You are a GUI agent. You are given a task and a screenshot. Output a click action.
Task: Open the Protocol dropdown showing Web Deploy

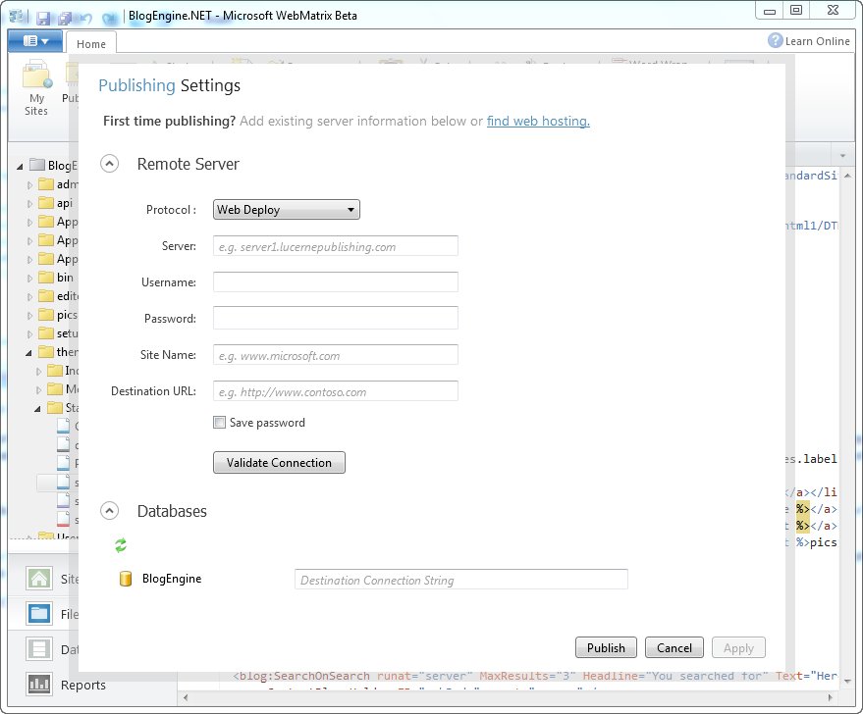point(287,210)
